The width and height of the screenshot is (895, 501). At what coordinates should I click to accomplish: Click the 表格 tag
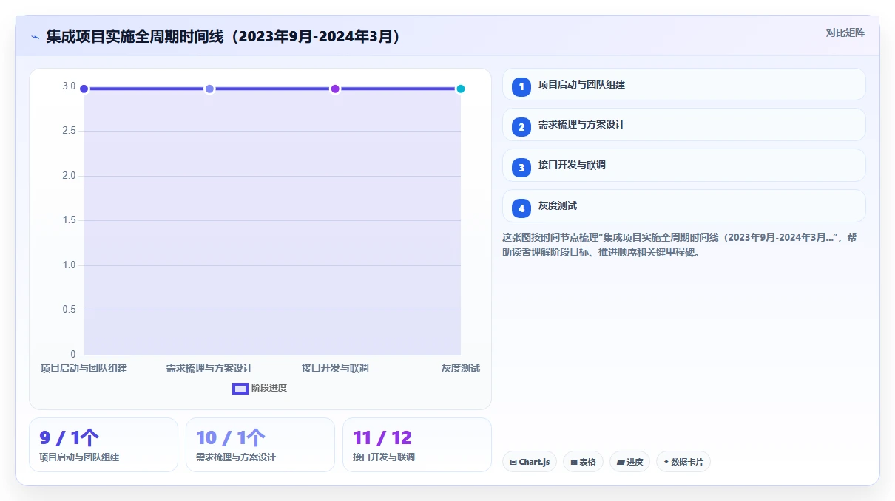[583, 462]
